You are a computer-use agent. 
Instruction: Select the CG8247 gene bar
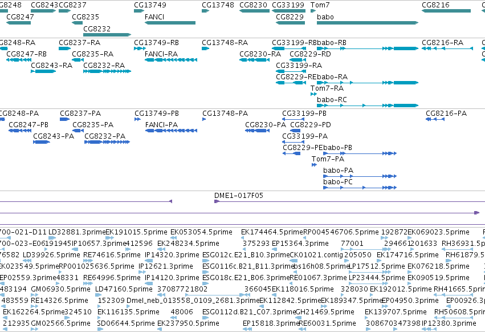19,23
